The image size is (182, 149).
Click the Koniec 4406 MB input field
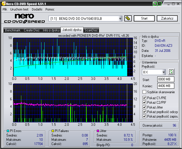click(x=166, y=86)
